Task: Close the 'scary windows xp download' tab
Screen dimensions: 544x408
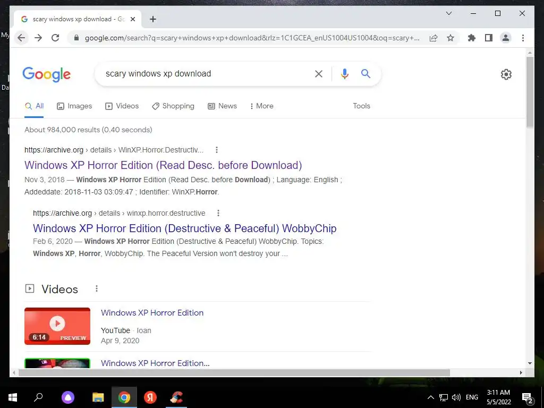Action: pos(132,19)
